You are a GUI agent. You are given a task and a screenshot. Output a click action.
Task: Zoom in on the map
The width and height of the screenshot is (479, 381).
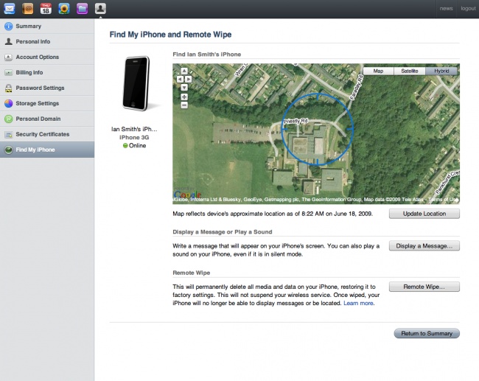[x=184, y=97]
